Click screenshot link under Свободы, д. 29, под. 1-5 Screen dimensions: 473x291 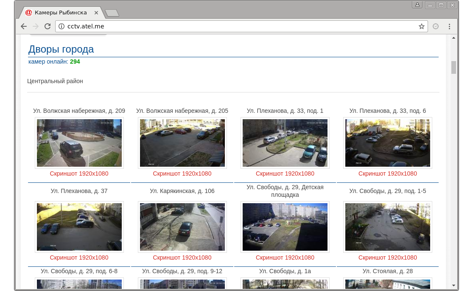coord(387,257)
